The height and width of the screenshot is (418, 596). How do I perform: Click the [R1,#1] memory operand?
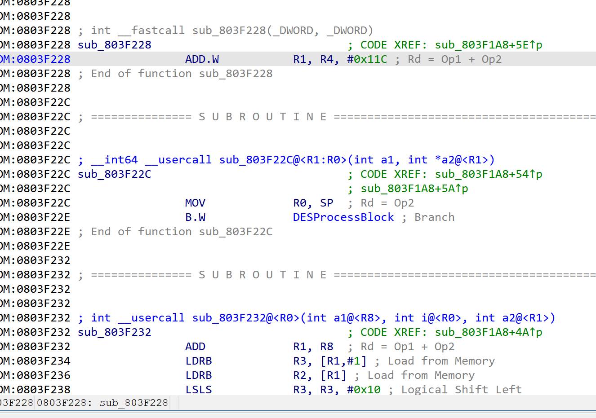pos(343,361)
